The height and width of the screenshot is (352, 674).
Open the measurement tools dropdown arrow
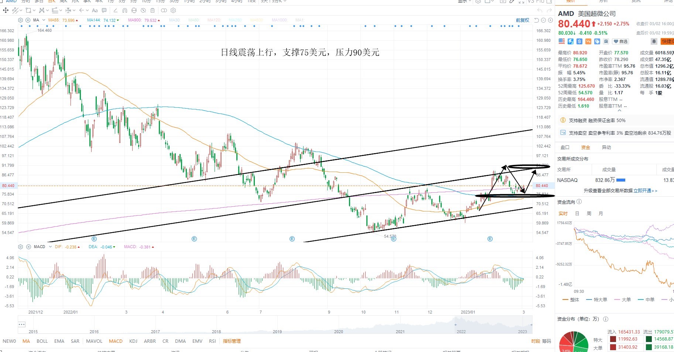pos(74,10)
